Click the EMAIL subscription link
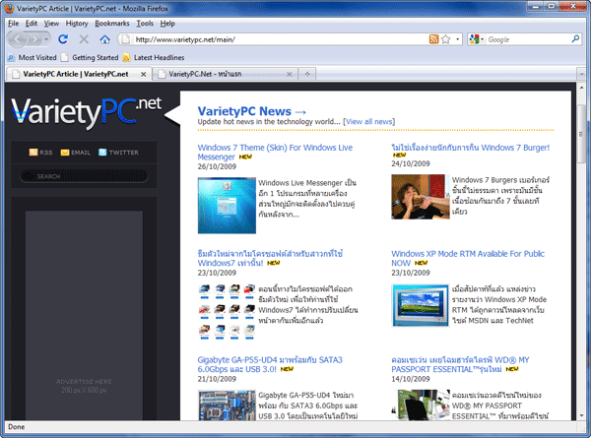This screenshot has height=438, width=591. click(x=76, y=153)
